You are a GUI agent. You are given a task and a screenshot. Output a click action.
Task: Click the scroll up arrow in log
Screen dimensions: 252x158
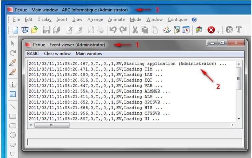click(x=239, y=64)
